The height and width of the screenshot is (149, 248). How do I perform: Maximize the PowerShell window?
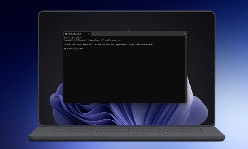pos(179,33)
